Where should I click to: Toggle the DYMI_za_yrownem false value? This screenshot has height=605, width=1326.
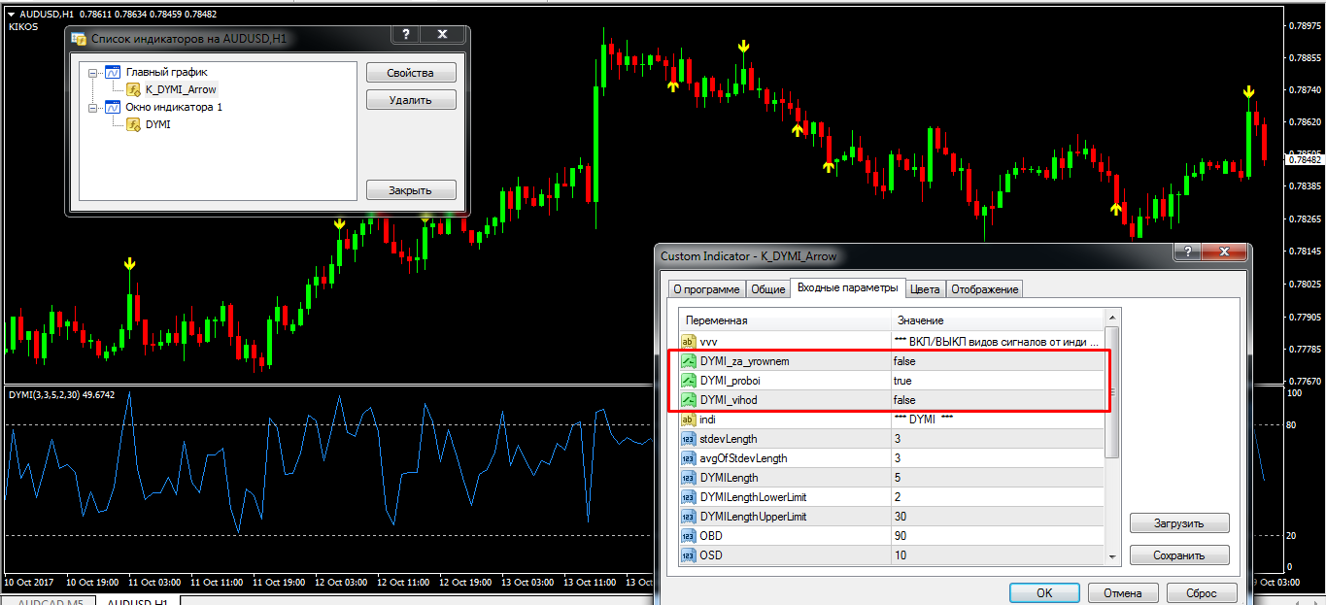pyautogui.click(x=998, y=361)
